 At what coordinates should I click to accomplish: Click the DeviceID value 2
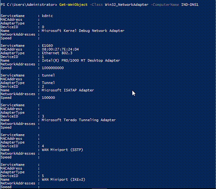[x=43, y=87]
